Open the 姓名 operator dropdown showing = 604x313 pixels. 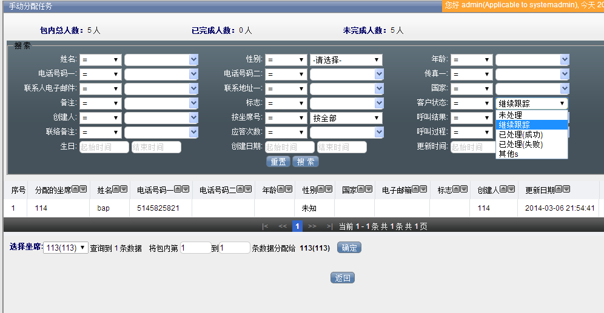pyautogui.click(x=100, y=60)
